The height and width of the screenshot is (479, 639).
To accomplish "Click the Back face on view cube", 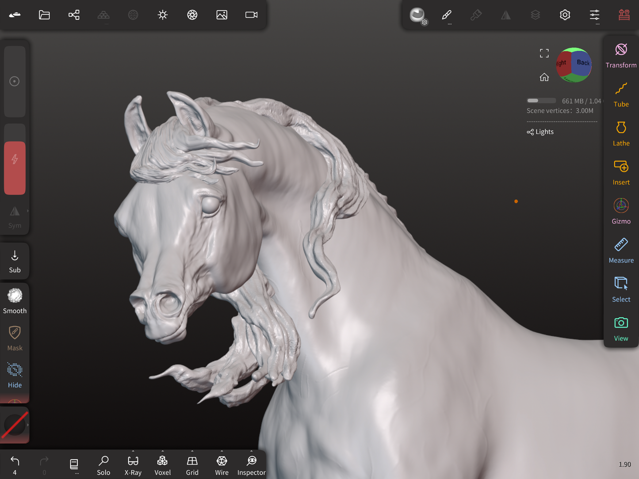I will click(x=582, y=63).
